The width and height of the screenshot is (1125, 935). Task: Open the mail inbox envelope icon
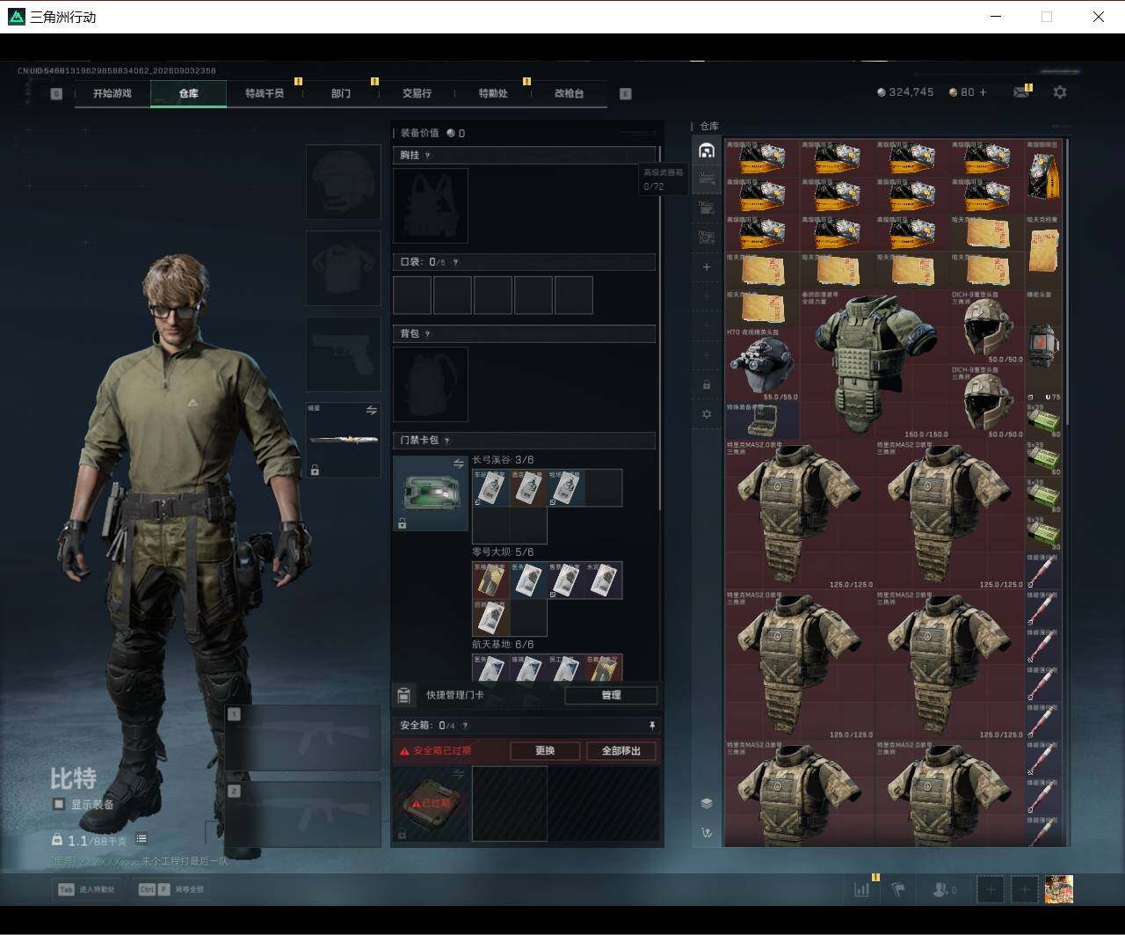click(1021, 92)
